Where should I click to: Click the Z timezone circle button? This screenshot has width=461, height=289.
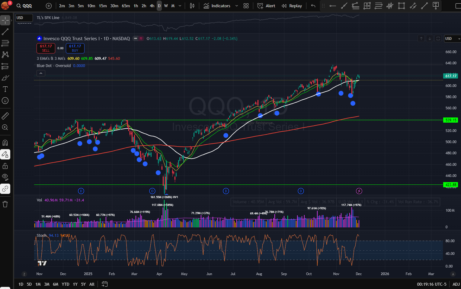(24, 274)
